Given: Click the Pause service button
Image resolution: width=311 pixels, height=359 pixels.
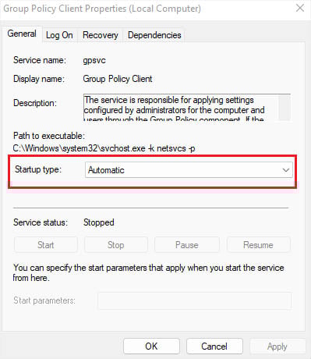Looking at the screenshot, I should point(187,245).
